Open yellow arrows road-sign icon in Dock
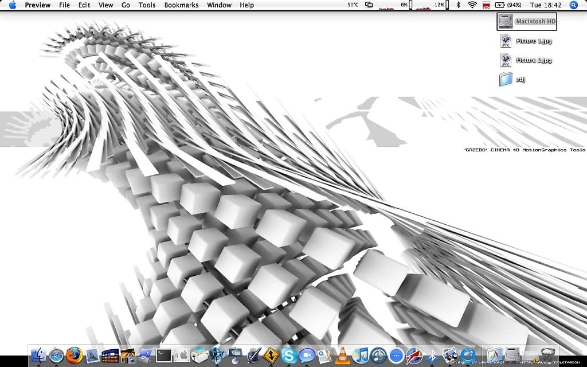The image size is (587, 367). tap(271, 355)
